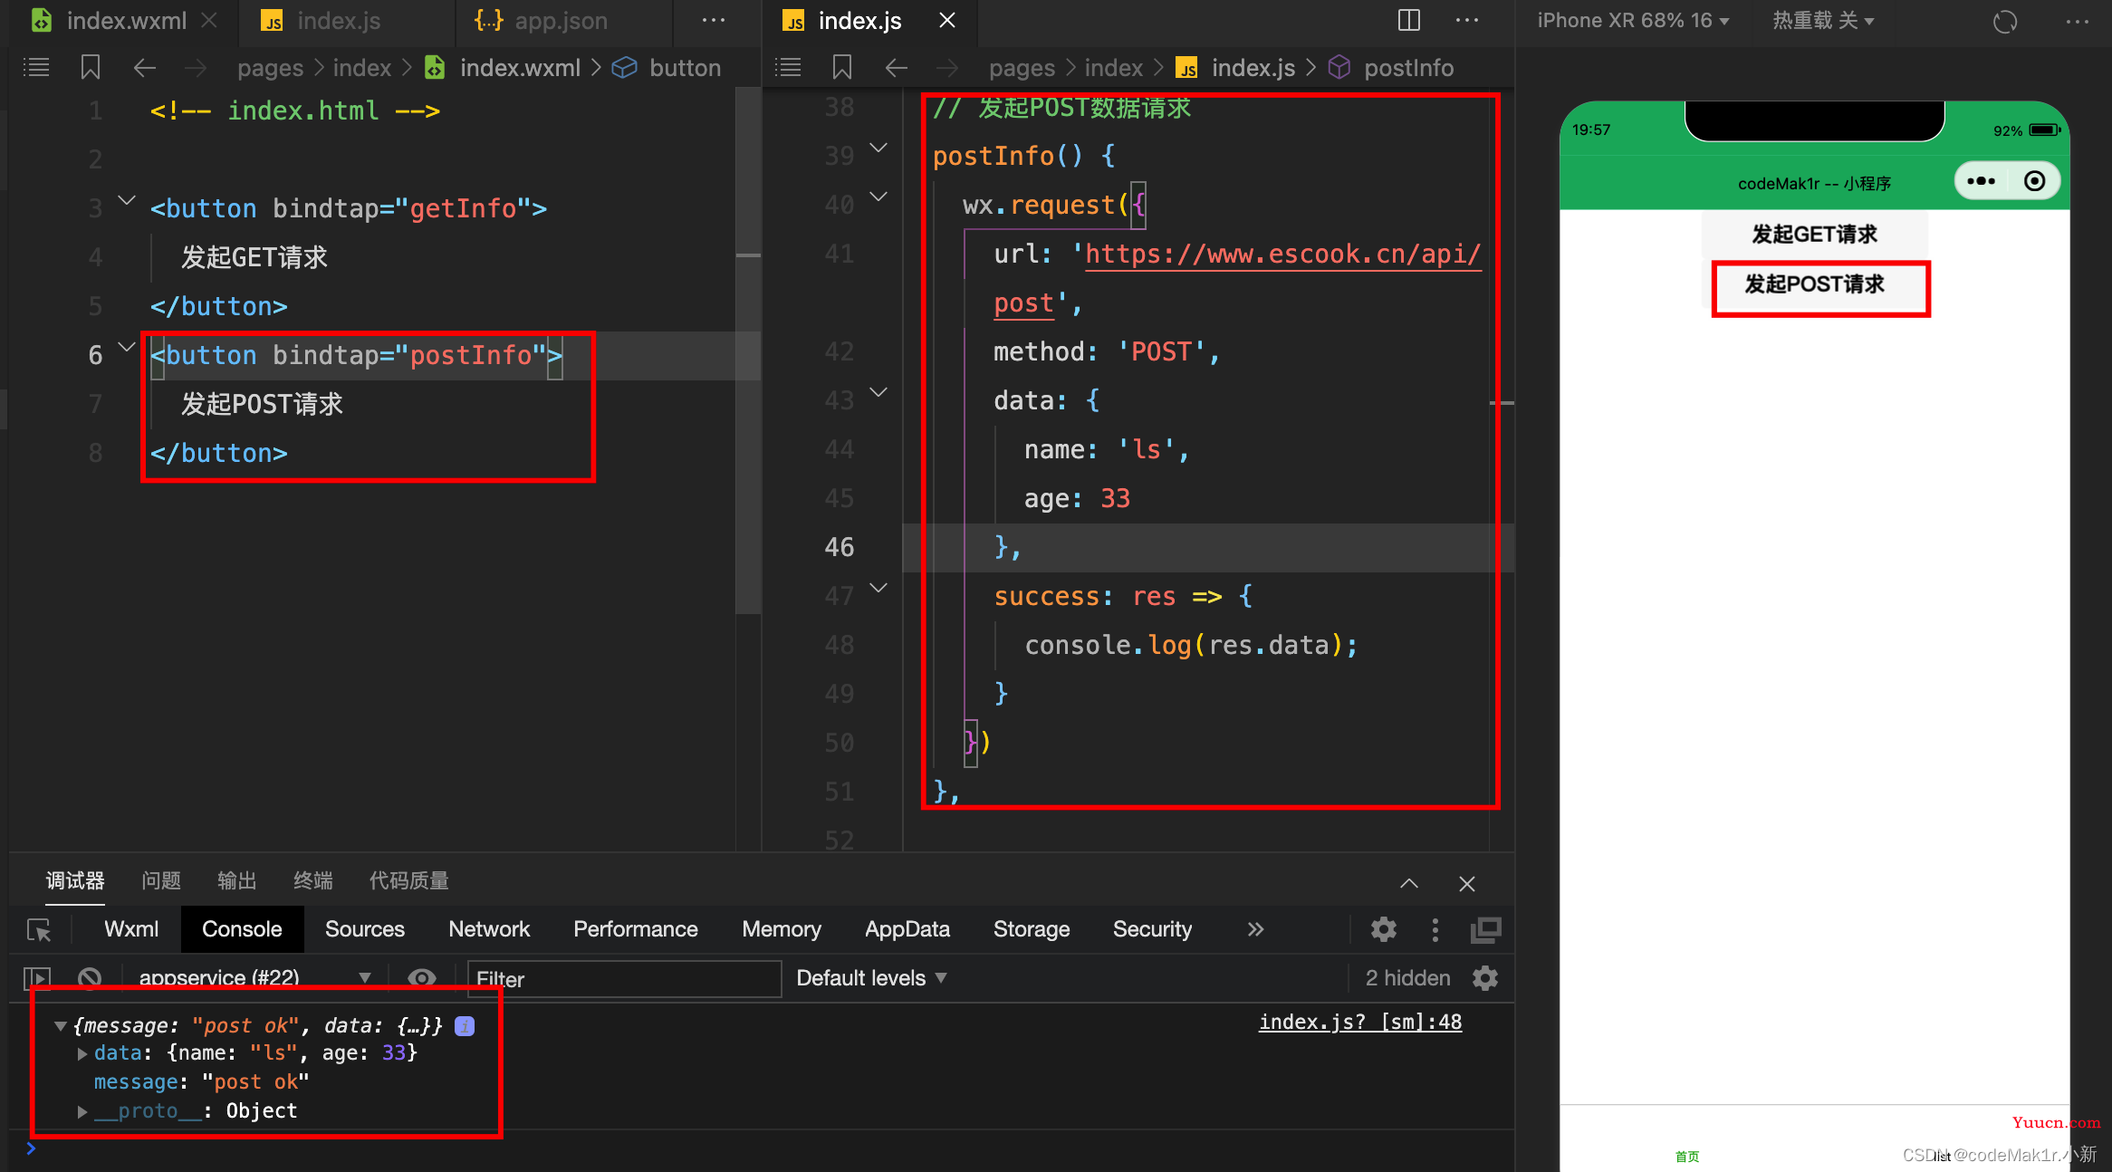
Task: Open right editor more actions menu
Action: click(x=1467, y=20)
